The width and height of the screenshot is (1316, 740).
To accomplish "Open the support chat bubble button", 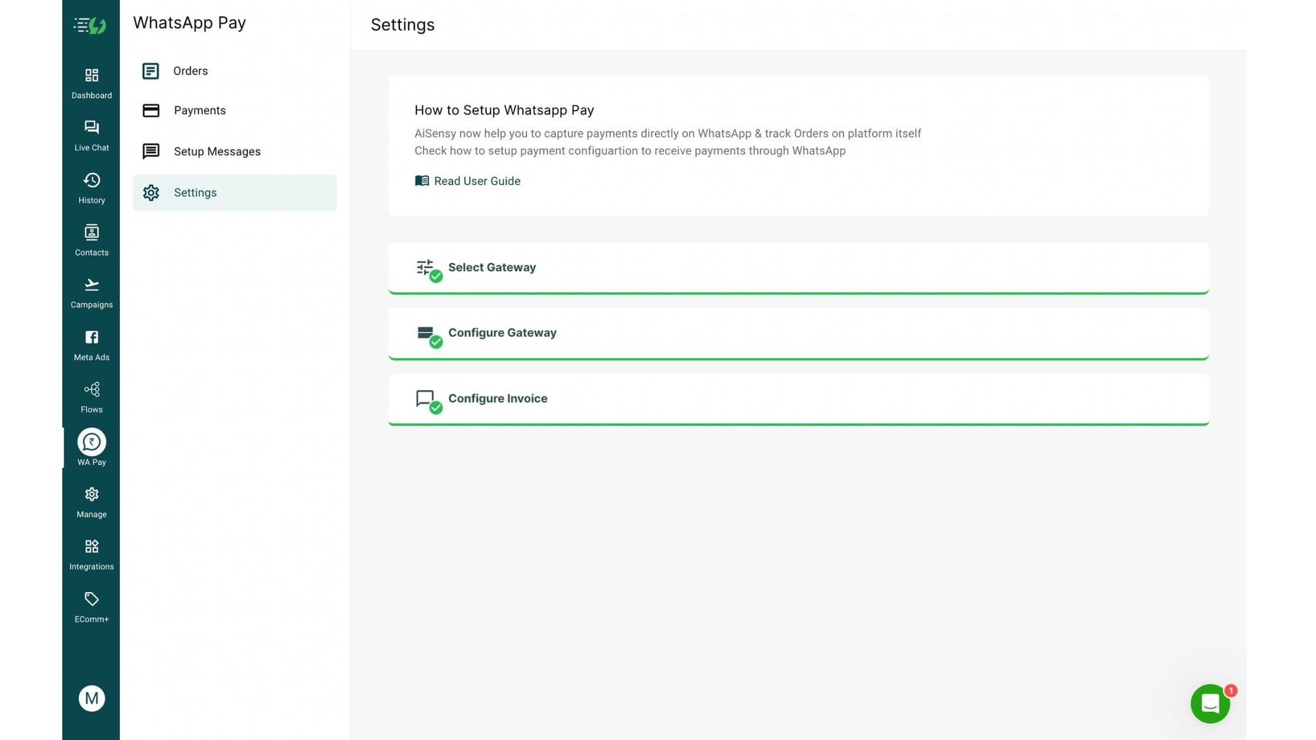I will [1209, 703].
